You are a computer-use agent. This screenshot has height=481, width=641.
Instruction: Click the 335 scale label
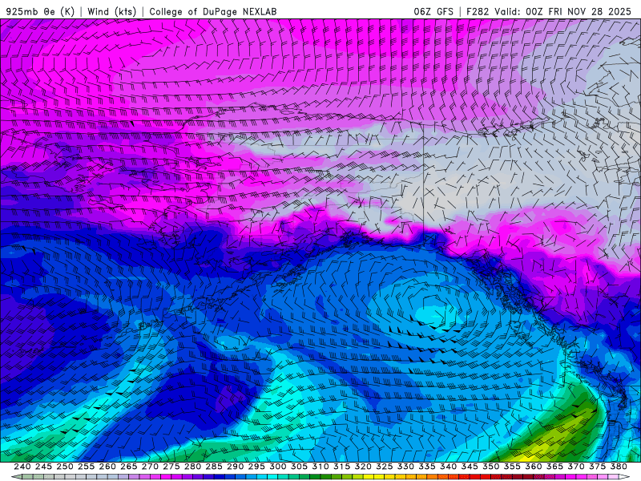427,467
